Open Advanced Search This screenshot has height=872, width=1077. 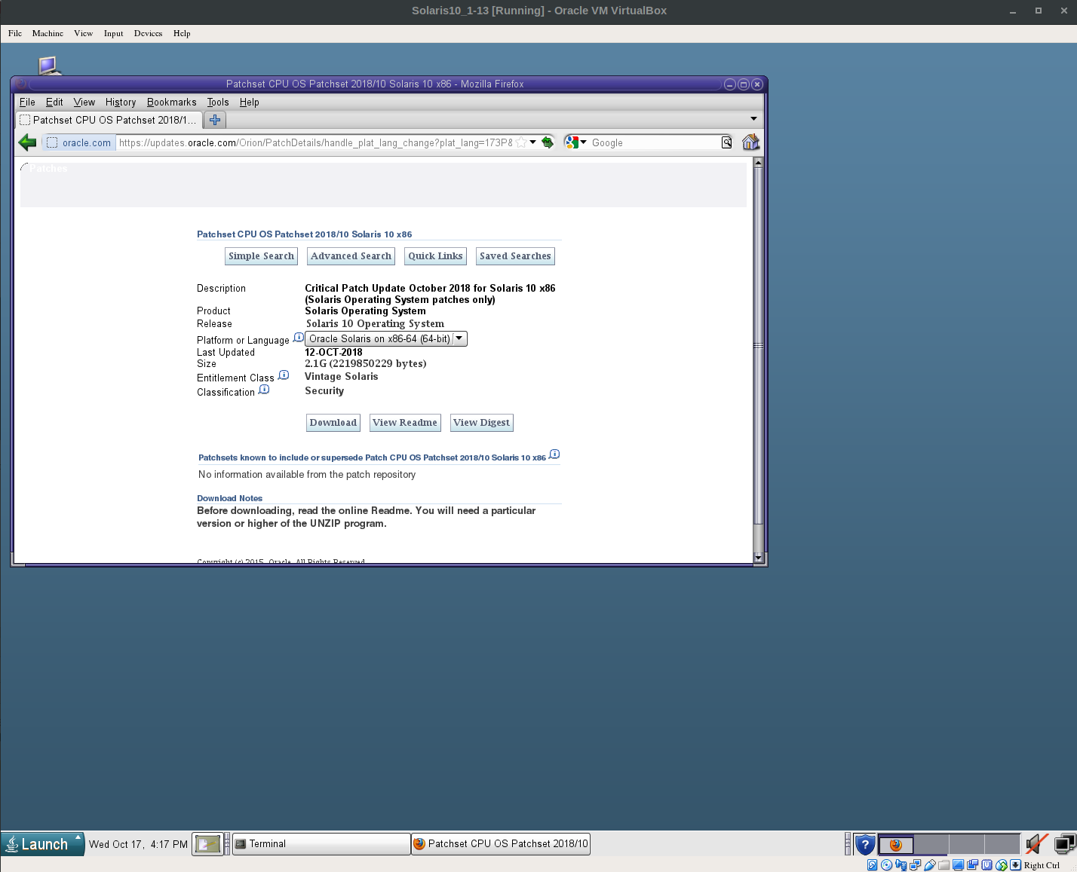[x=351, y=256]
